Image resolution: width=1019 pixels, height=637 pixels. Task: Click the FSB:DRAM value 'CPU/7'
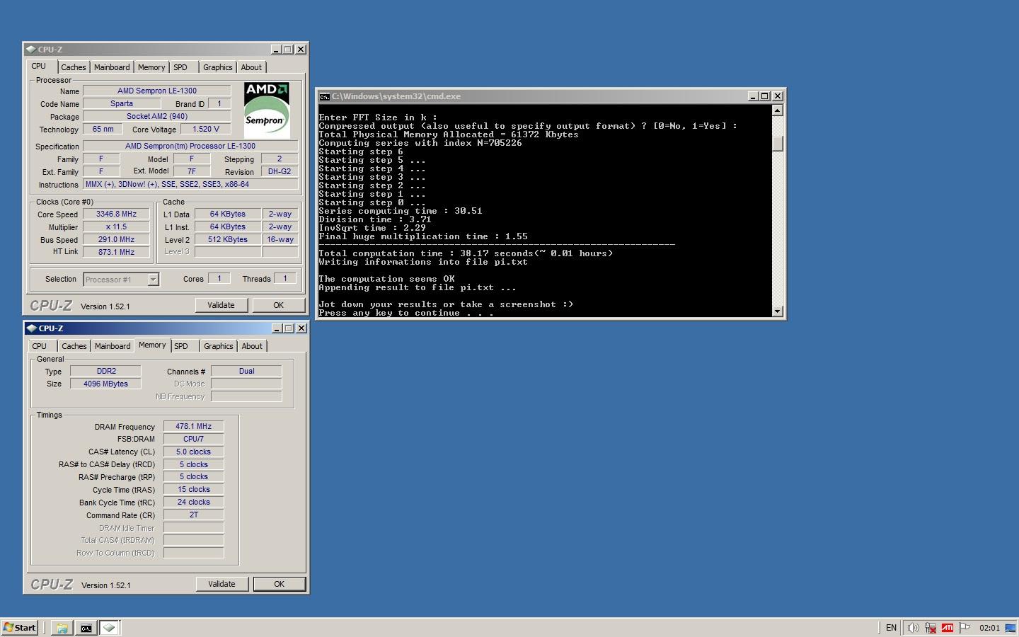coord(194,439)
